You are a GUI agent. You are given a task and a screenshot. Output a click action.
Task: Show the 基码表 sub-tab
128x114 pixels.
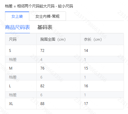click(45, 27)
